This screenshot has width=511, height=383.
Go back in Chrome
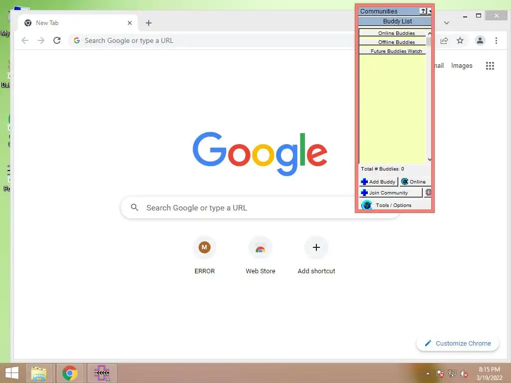click(25, 40)
